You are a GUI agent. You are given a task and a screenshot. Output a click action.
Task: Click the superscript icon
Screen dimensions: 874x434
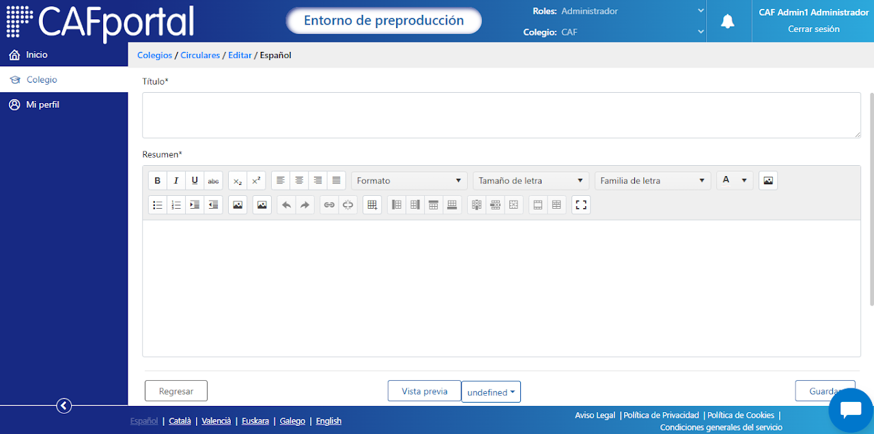coord(256,181)
